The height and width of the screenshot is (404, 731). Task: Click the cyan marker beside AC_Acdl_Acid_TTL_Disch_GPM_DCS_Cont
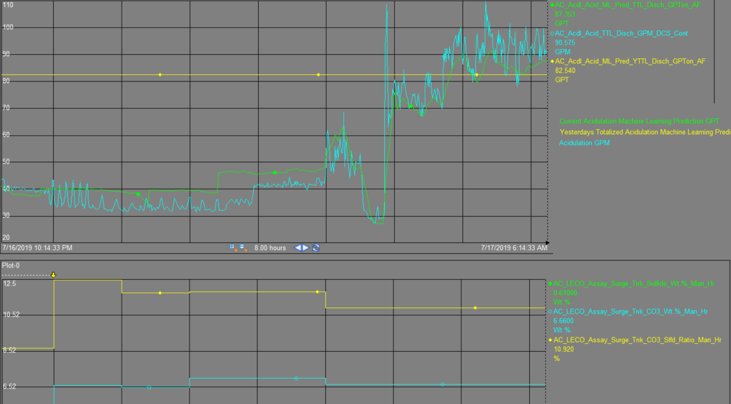tap(552, 33)
